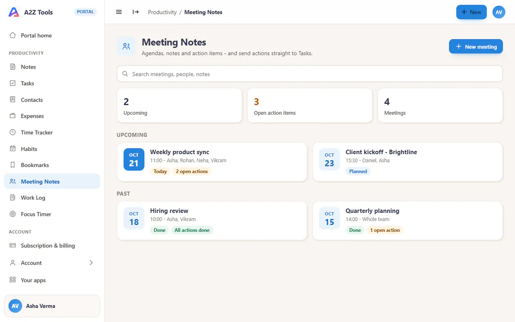
Task: Click the Time Tracker clock icon
Action: 12,132
